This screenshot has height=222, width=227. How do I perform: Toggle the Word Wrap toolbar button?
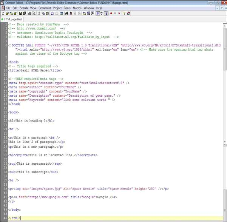click(97, 13)
